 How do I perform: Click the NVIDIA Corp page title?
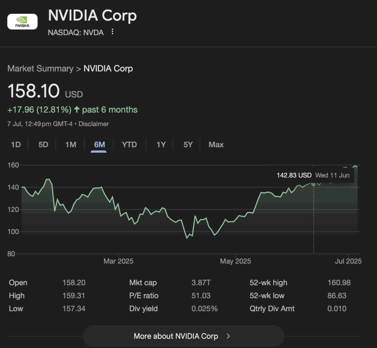92,15
